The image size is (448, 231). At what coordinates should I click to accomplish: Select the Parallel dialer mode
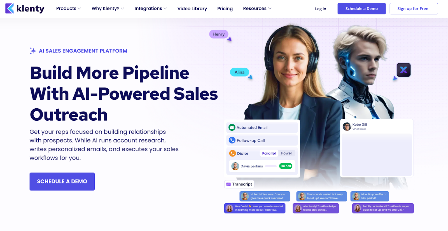click(x=269, y=153)
